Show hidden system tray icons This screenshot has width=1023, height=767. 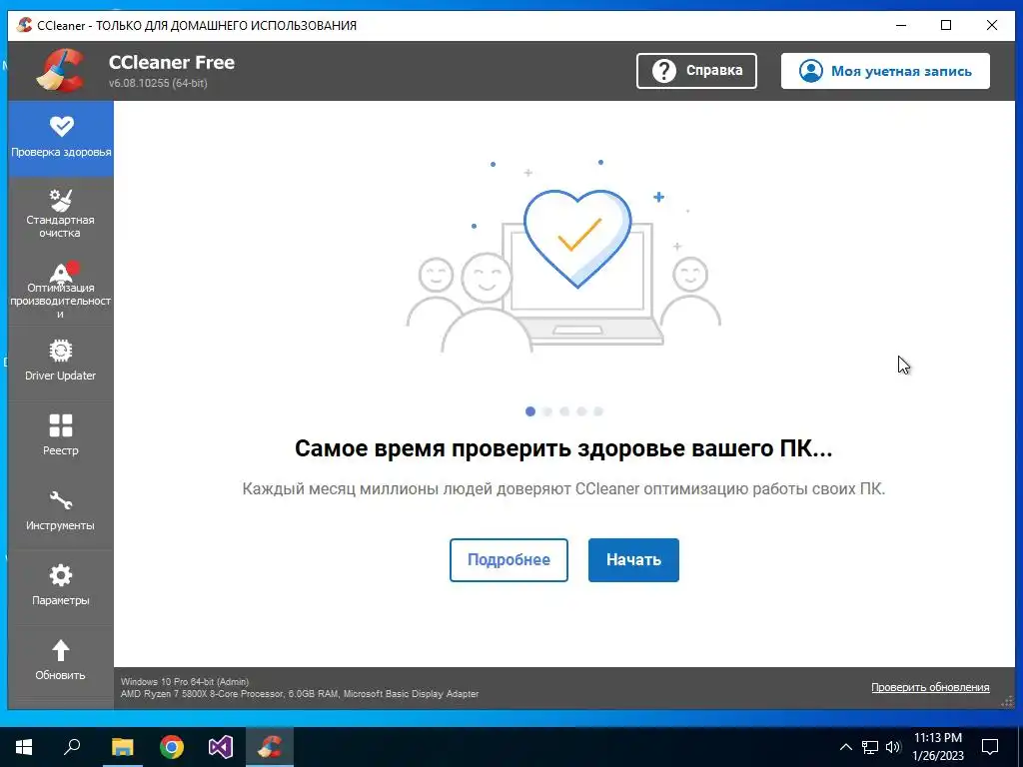point(845,747)
